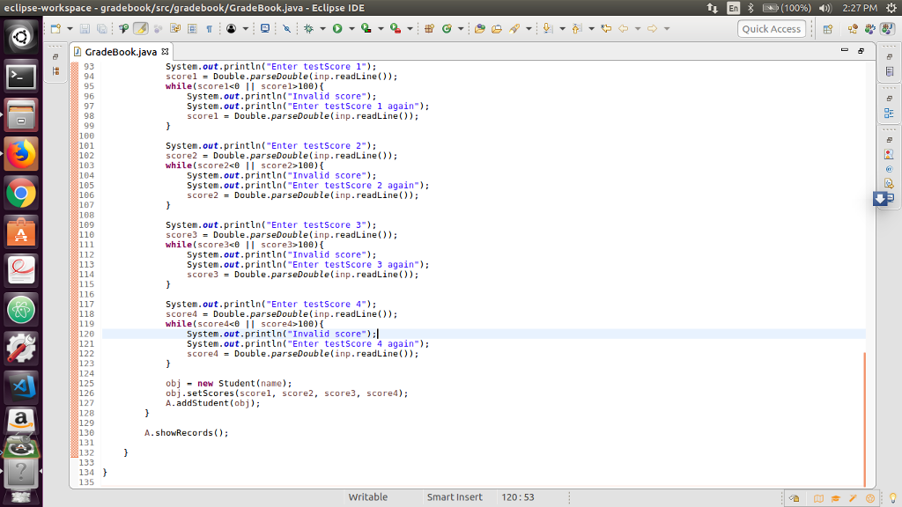This screenshot has height=507, width=902.
Task: Restore the left minimized view stack
Action: 55,57
